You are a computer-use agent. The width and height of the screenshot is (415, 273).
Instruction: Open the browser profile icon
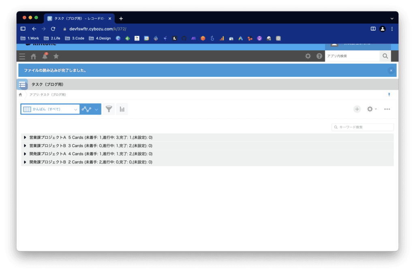click(x=383, y=29)
